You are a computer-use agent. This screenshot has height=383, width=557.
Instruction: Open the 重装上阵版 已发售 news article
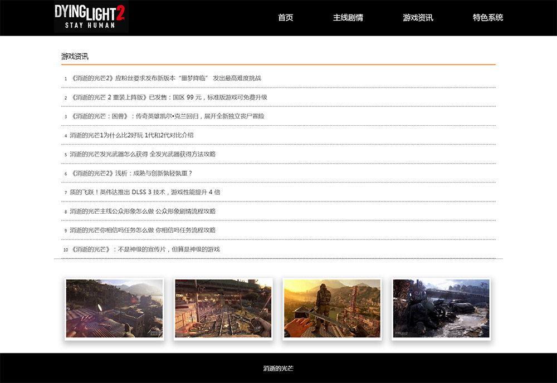[169, 97]
